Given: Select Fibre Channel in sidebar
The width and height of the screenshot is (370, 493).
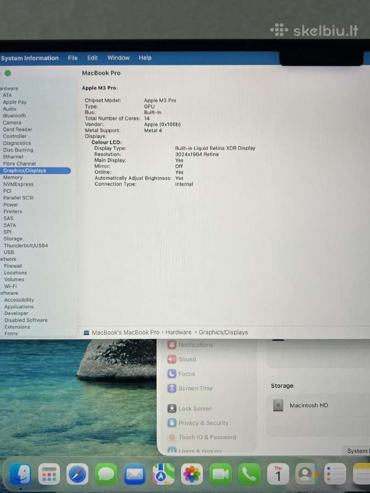Looking at the screenshot, I should pos(20,163).
